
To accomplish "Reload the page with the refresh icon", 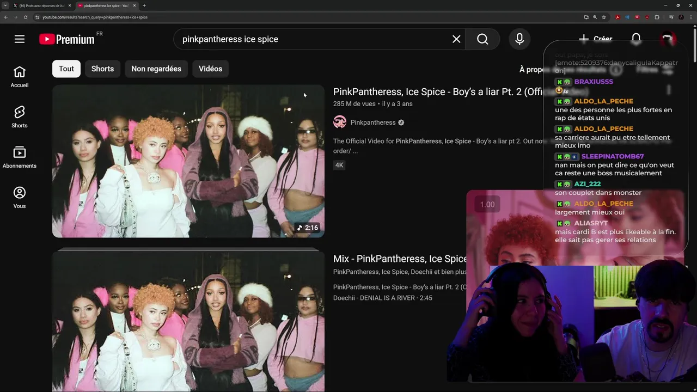I will (x=25, y=17).
